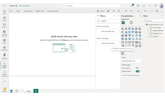Collapse the Visualizations pane chevron
This screenshot has width=165, height=96.
140,16
